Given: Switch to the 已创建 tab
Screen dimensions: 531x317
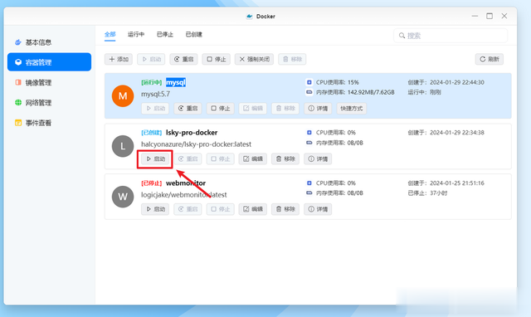Looking at the screenshot, I should point(193,35).
